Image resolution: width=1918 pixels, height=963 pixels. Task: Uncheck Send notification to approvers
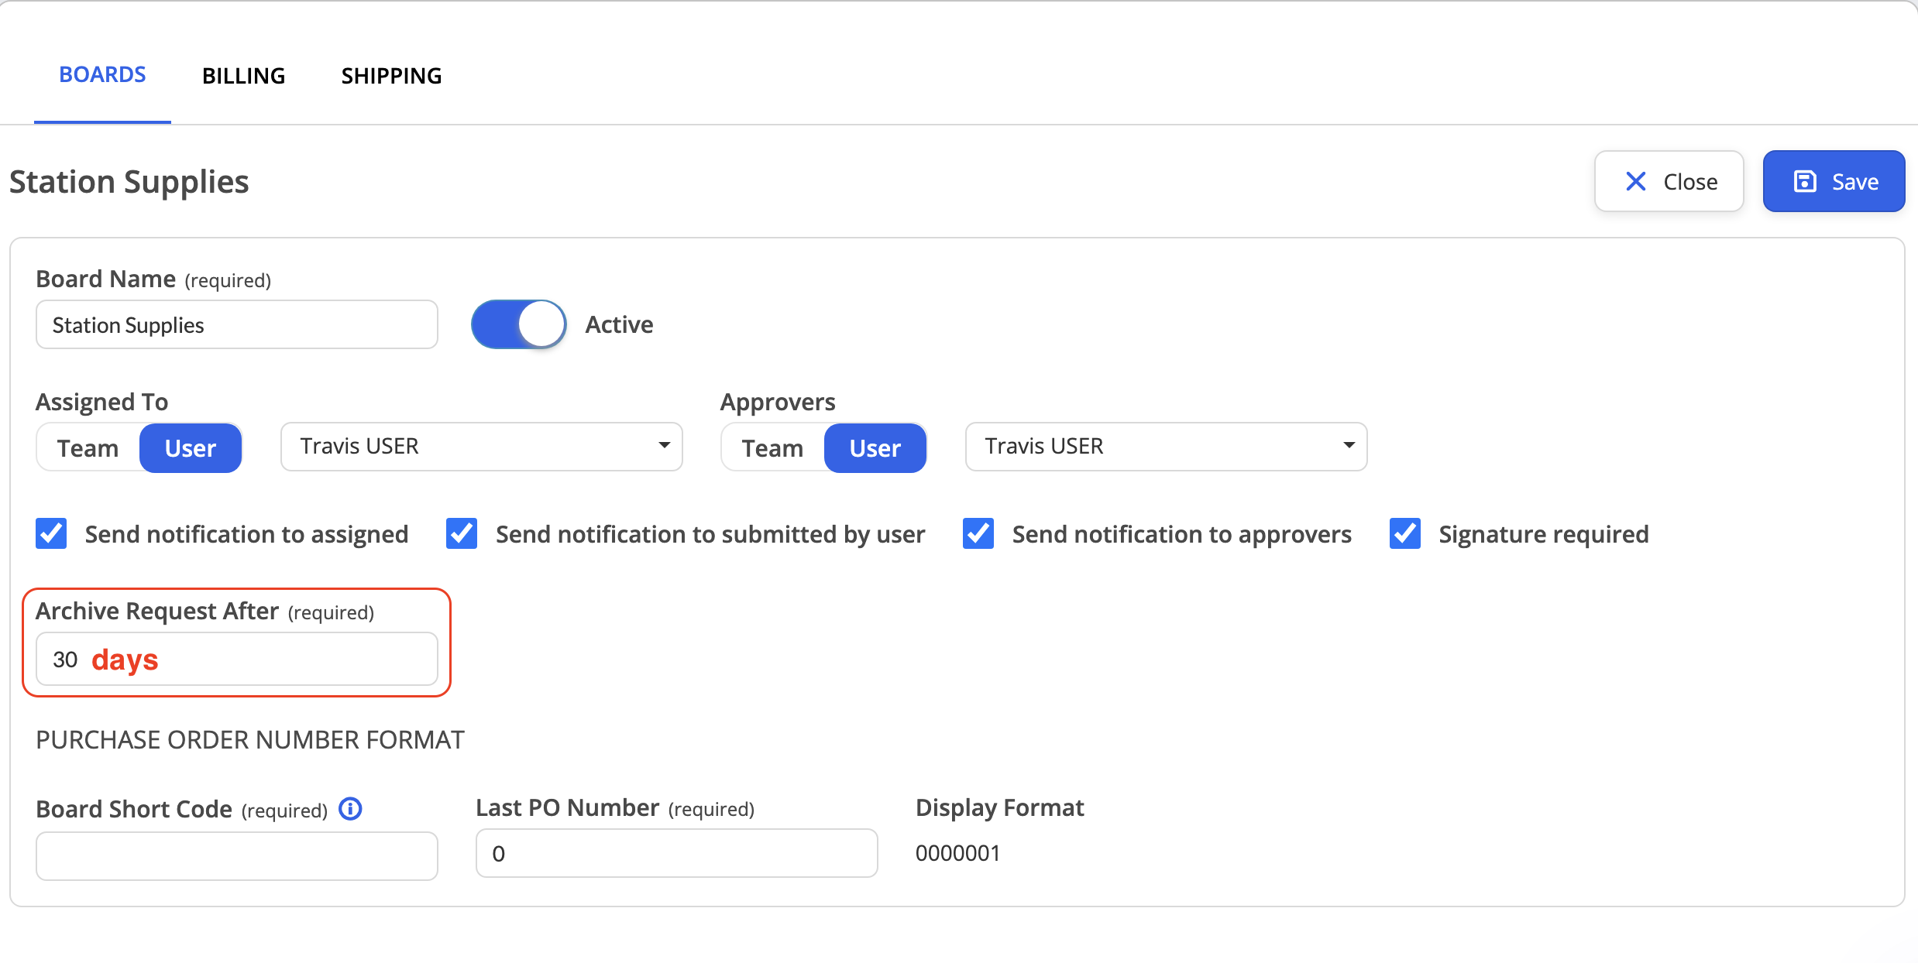[978, 533]
